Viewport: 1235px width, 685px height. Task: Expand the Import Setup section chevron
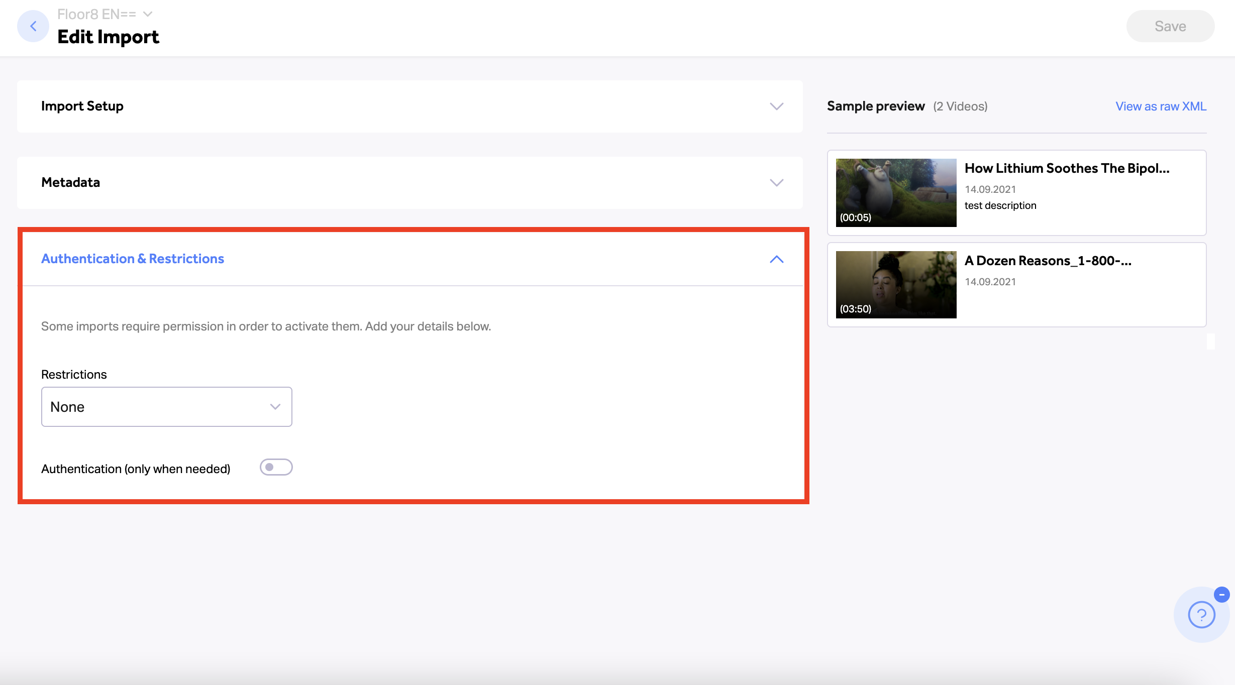coord(776,106)
